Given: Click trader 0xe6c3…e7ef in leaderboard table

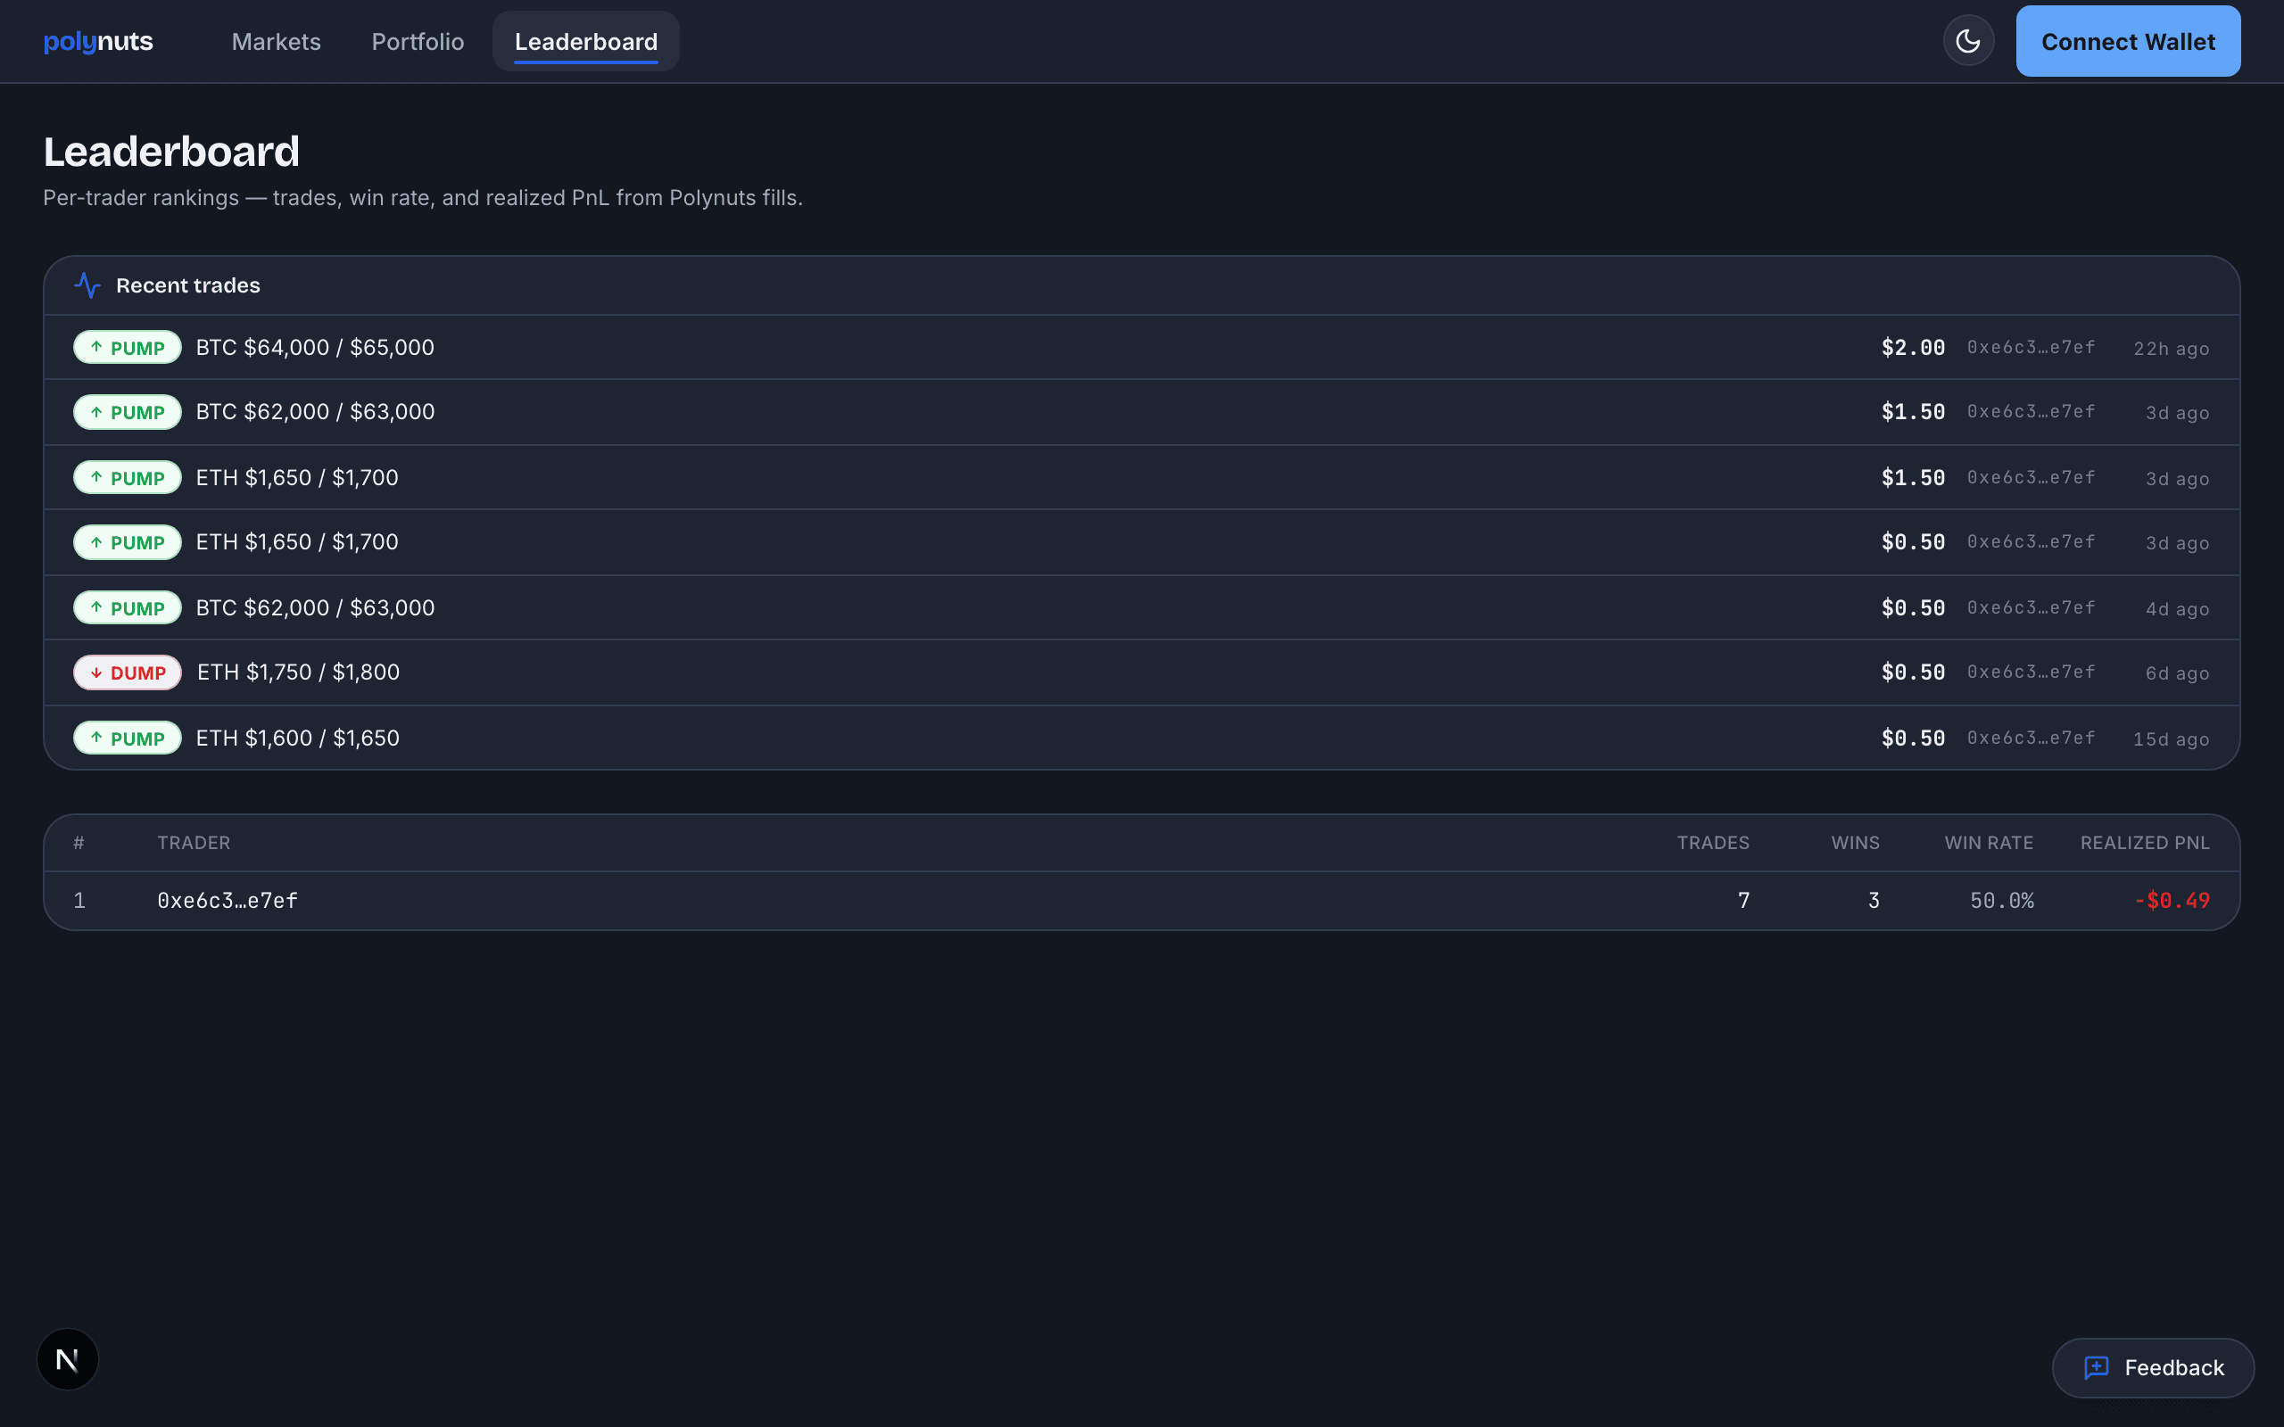Looking at the screenshot, I should coord(228,901).
